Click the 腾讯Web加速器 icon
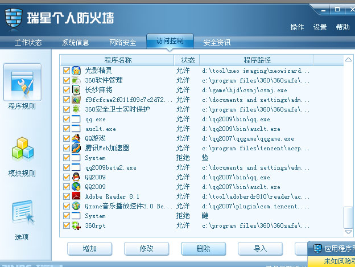This screenshot has width=355, height=267. pos(76,148)
